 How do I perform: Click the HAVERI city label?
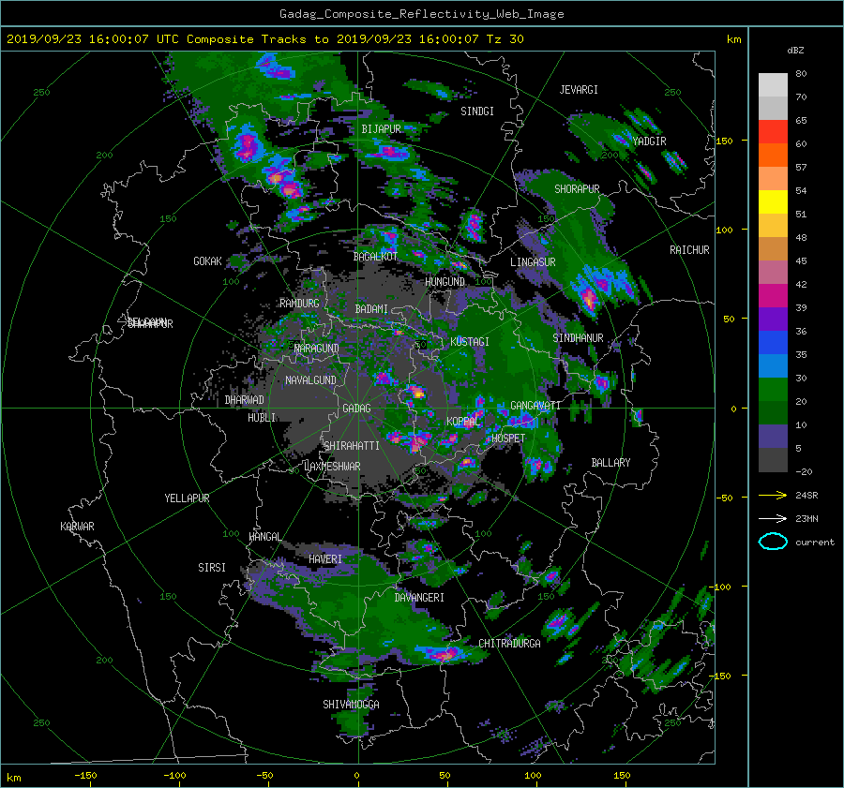coord(325,559)
